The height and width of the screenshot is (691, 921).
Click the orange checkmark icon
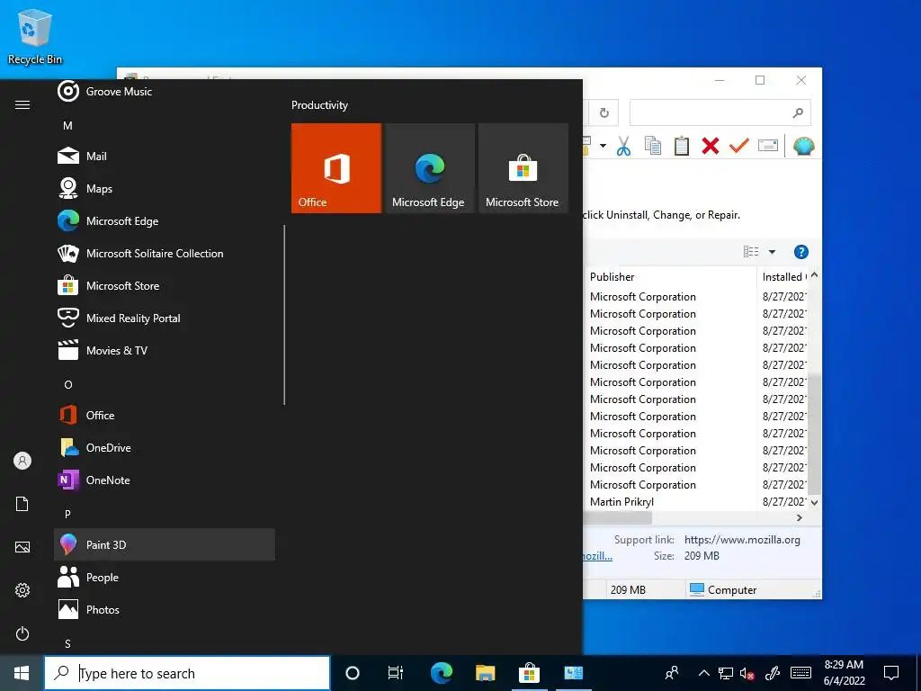point(739,145)
